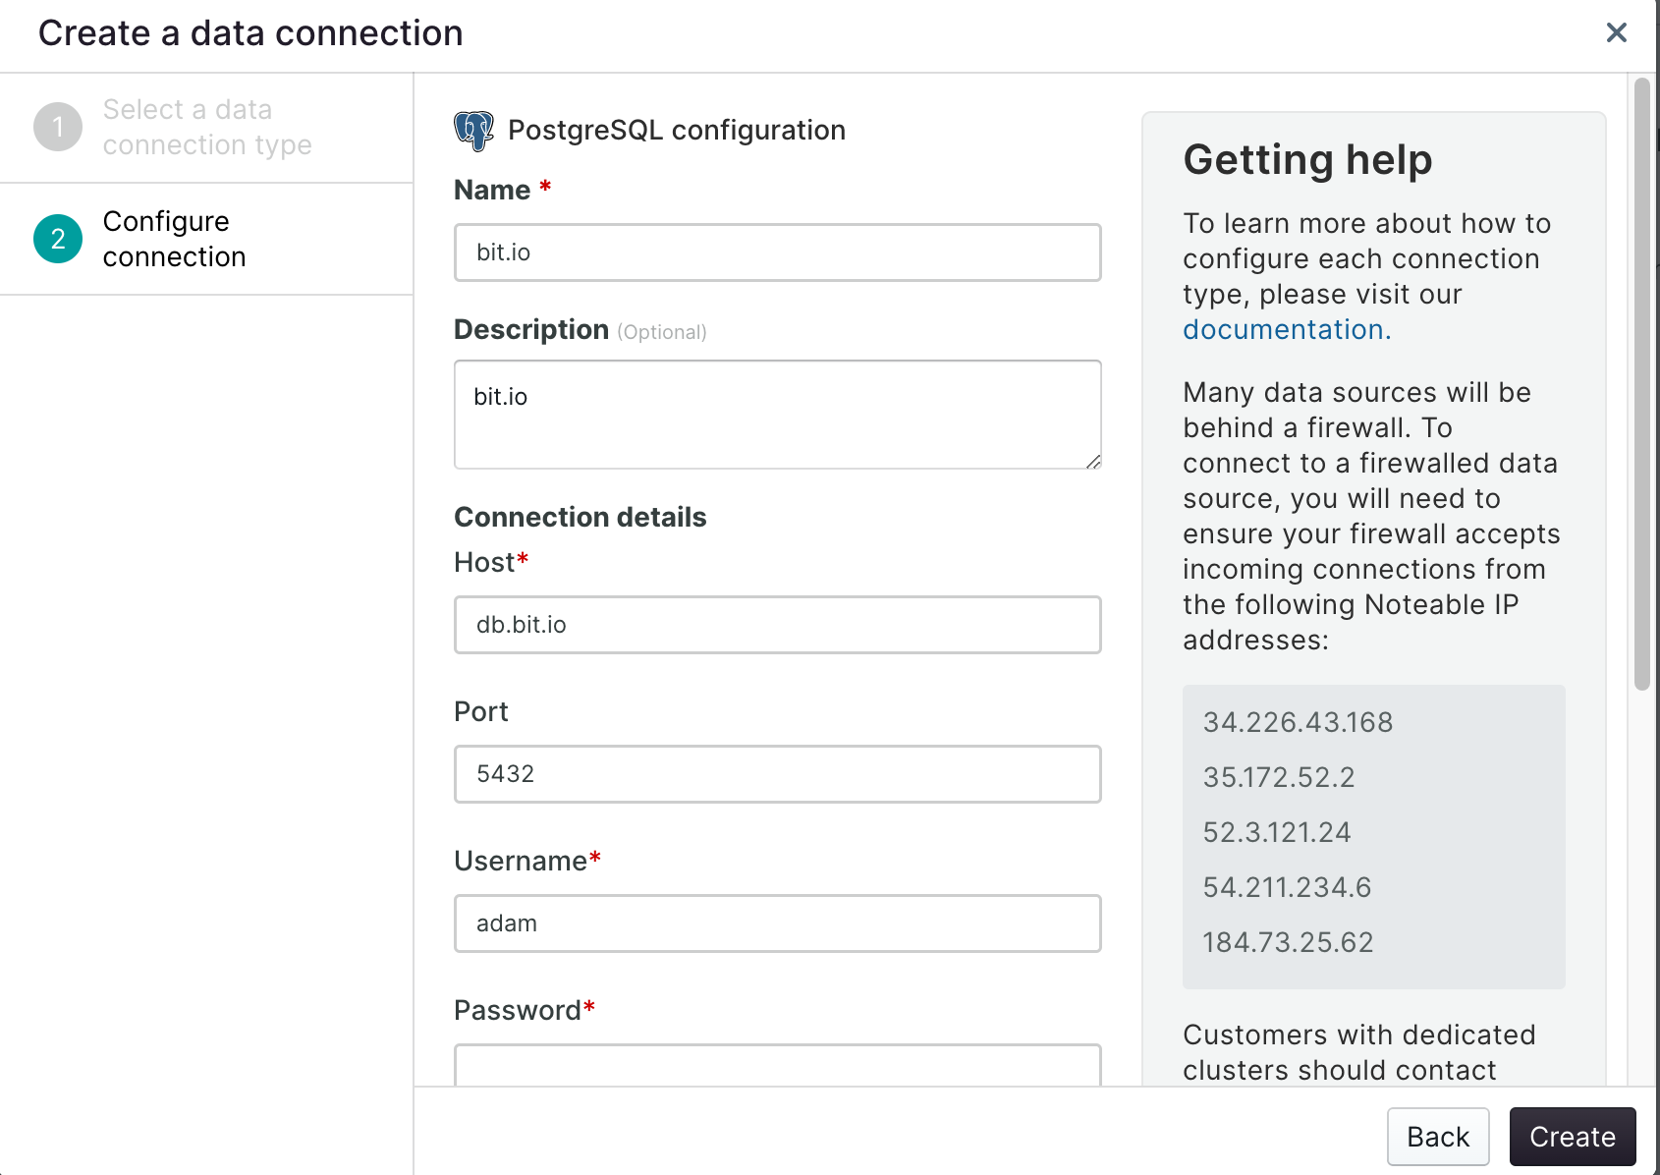Open the documentation link
The image size is (1660, 1175).
(1287, 329)
